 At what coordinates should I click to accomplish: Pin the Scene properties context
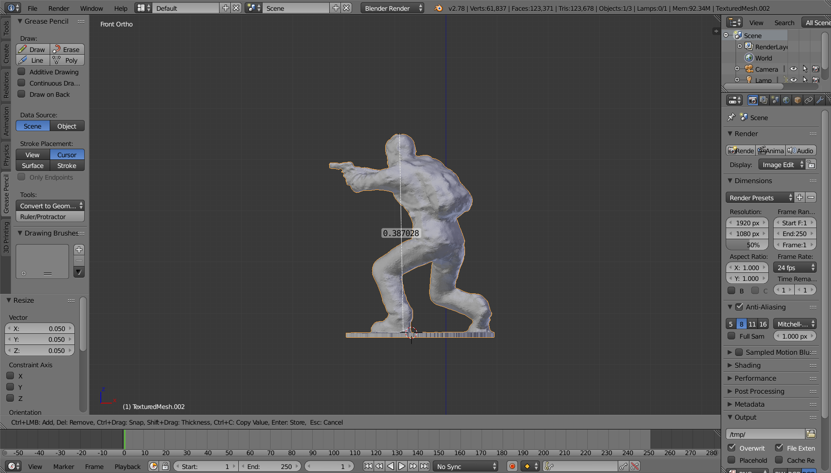tap(731, 117)
